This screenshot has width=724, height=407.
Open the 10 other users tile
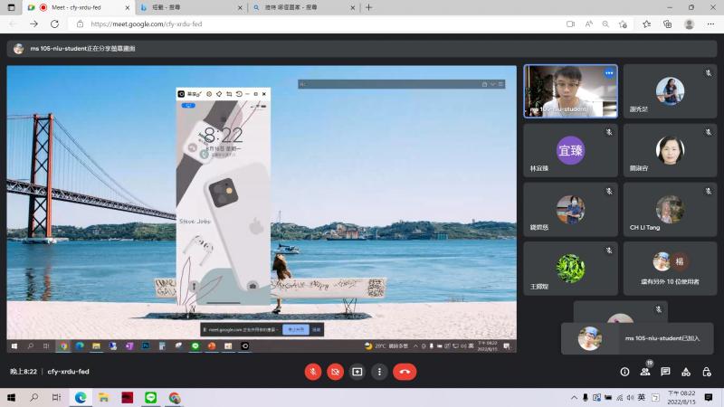670,269
